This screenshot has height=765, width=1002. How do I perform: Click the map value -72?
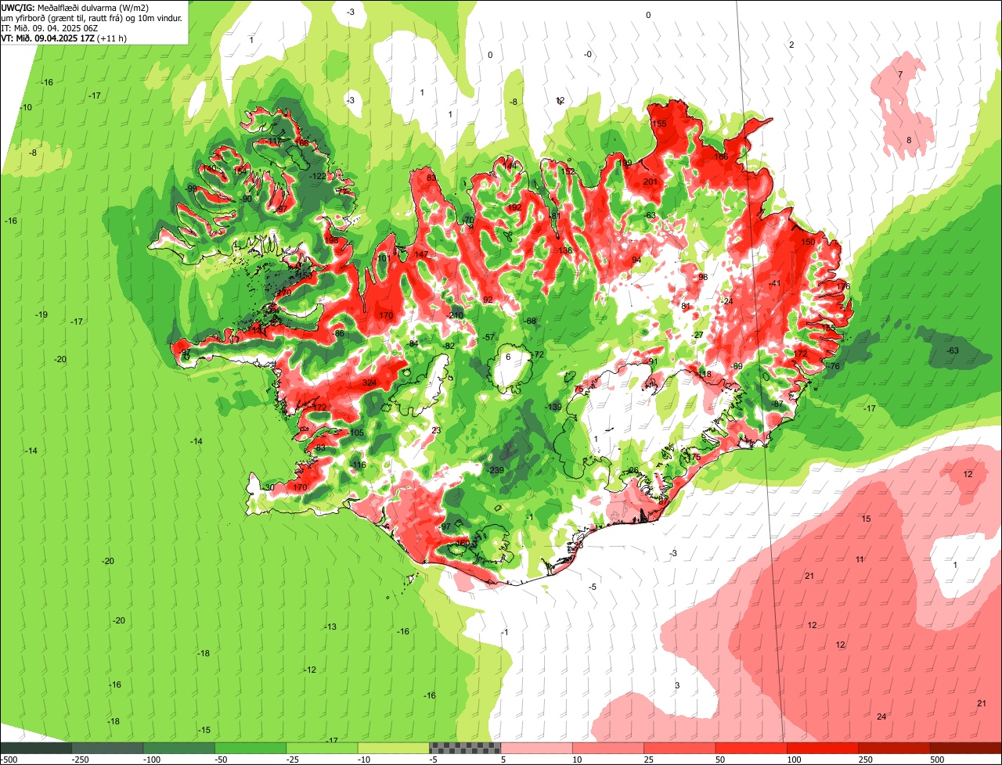pos(537,354)
